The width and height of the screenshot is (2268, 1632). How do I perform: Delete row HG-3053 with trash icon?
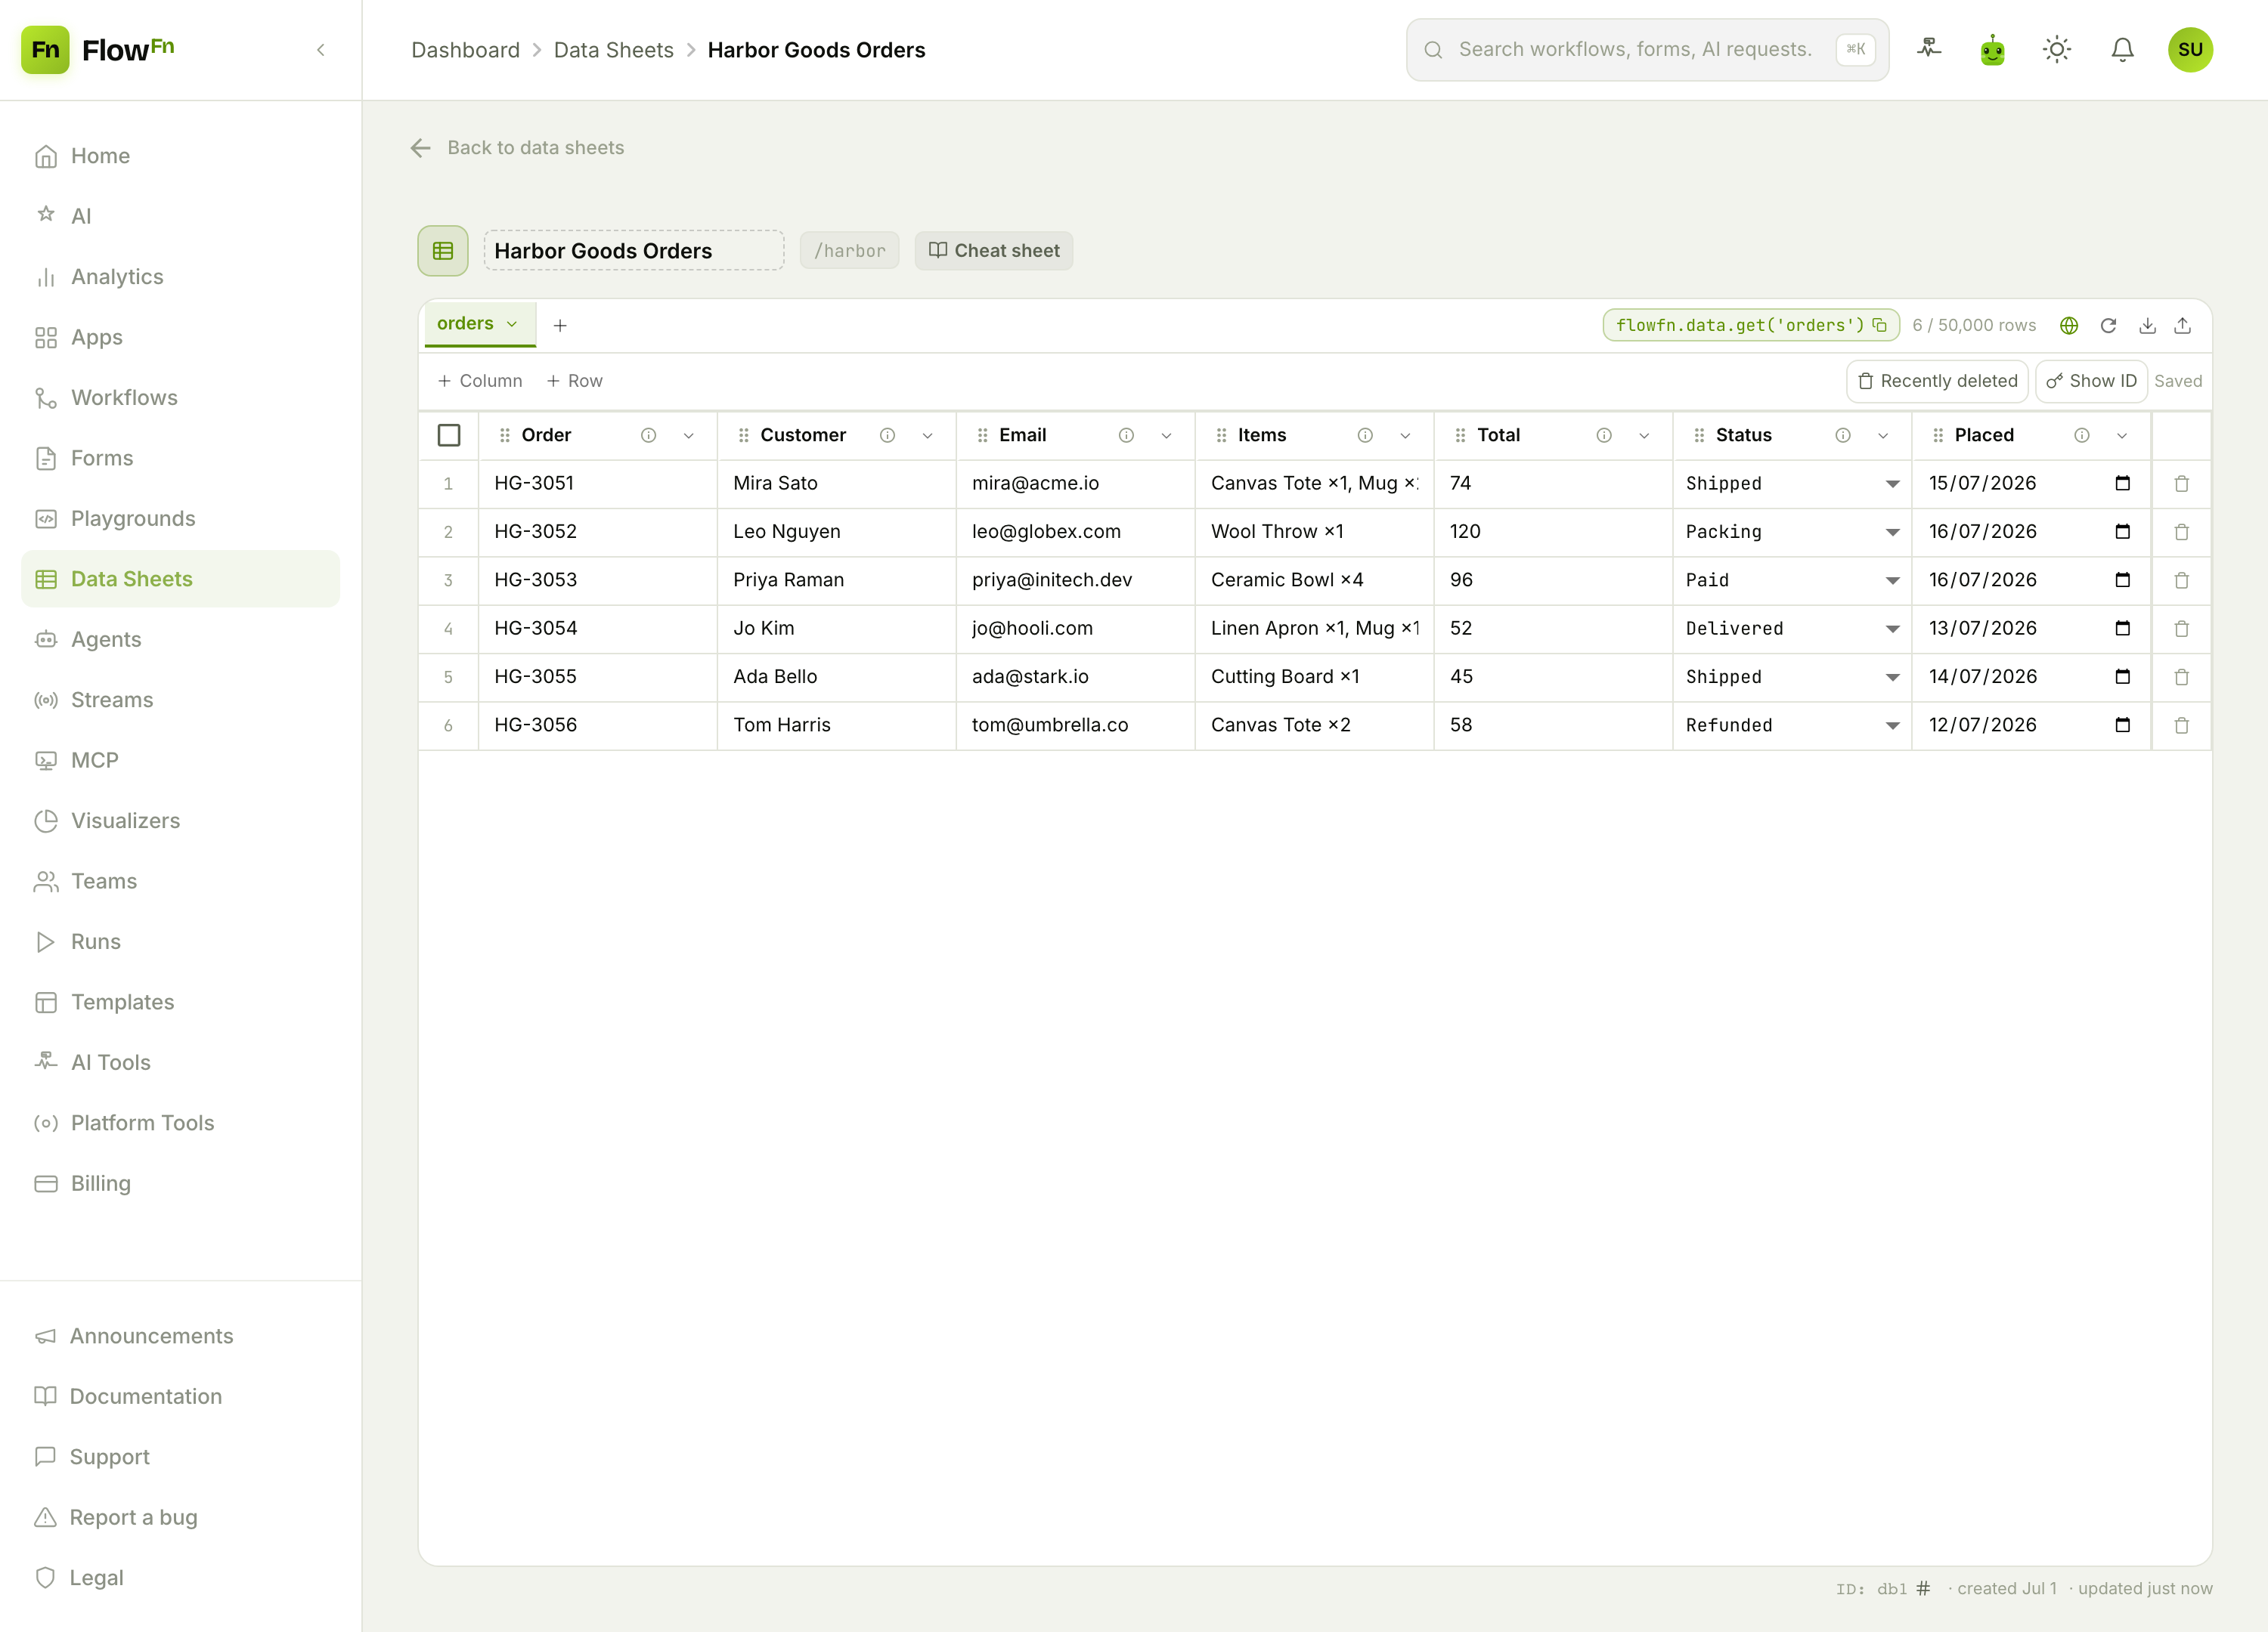click(2182, 580)
